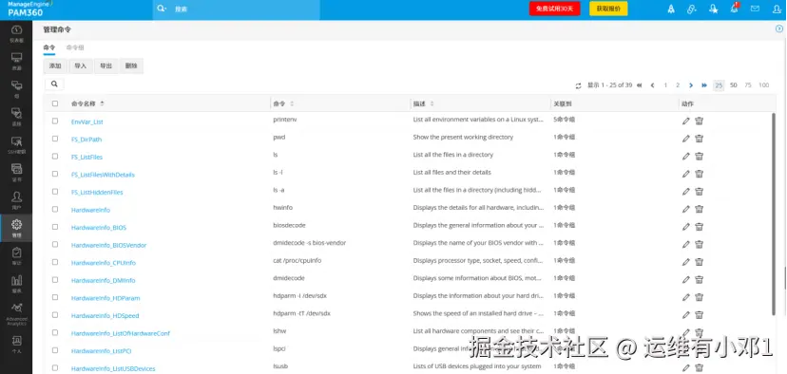Click the 删除 button
787x374 pixels.
pos(131,66)
